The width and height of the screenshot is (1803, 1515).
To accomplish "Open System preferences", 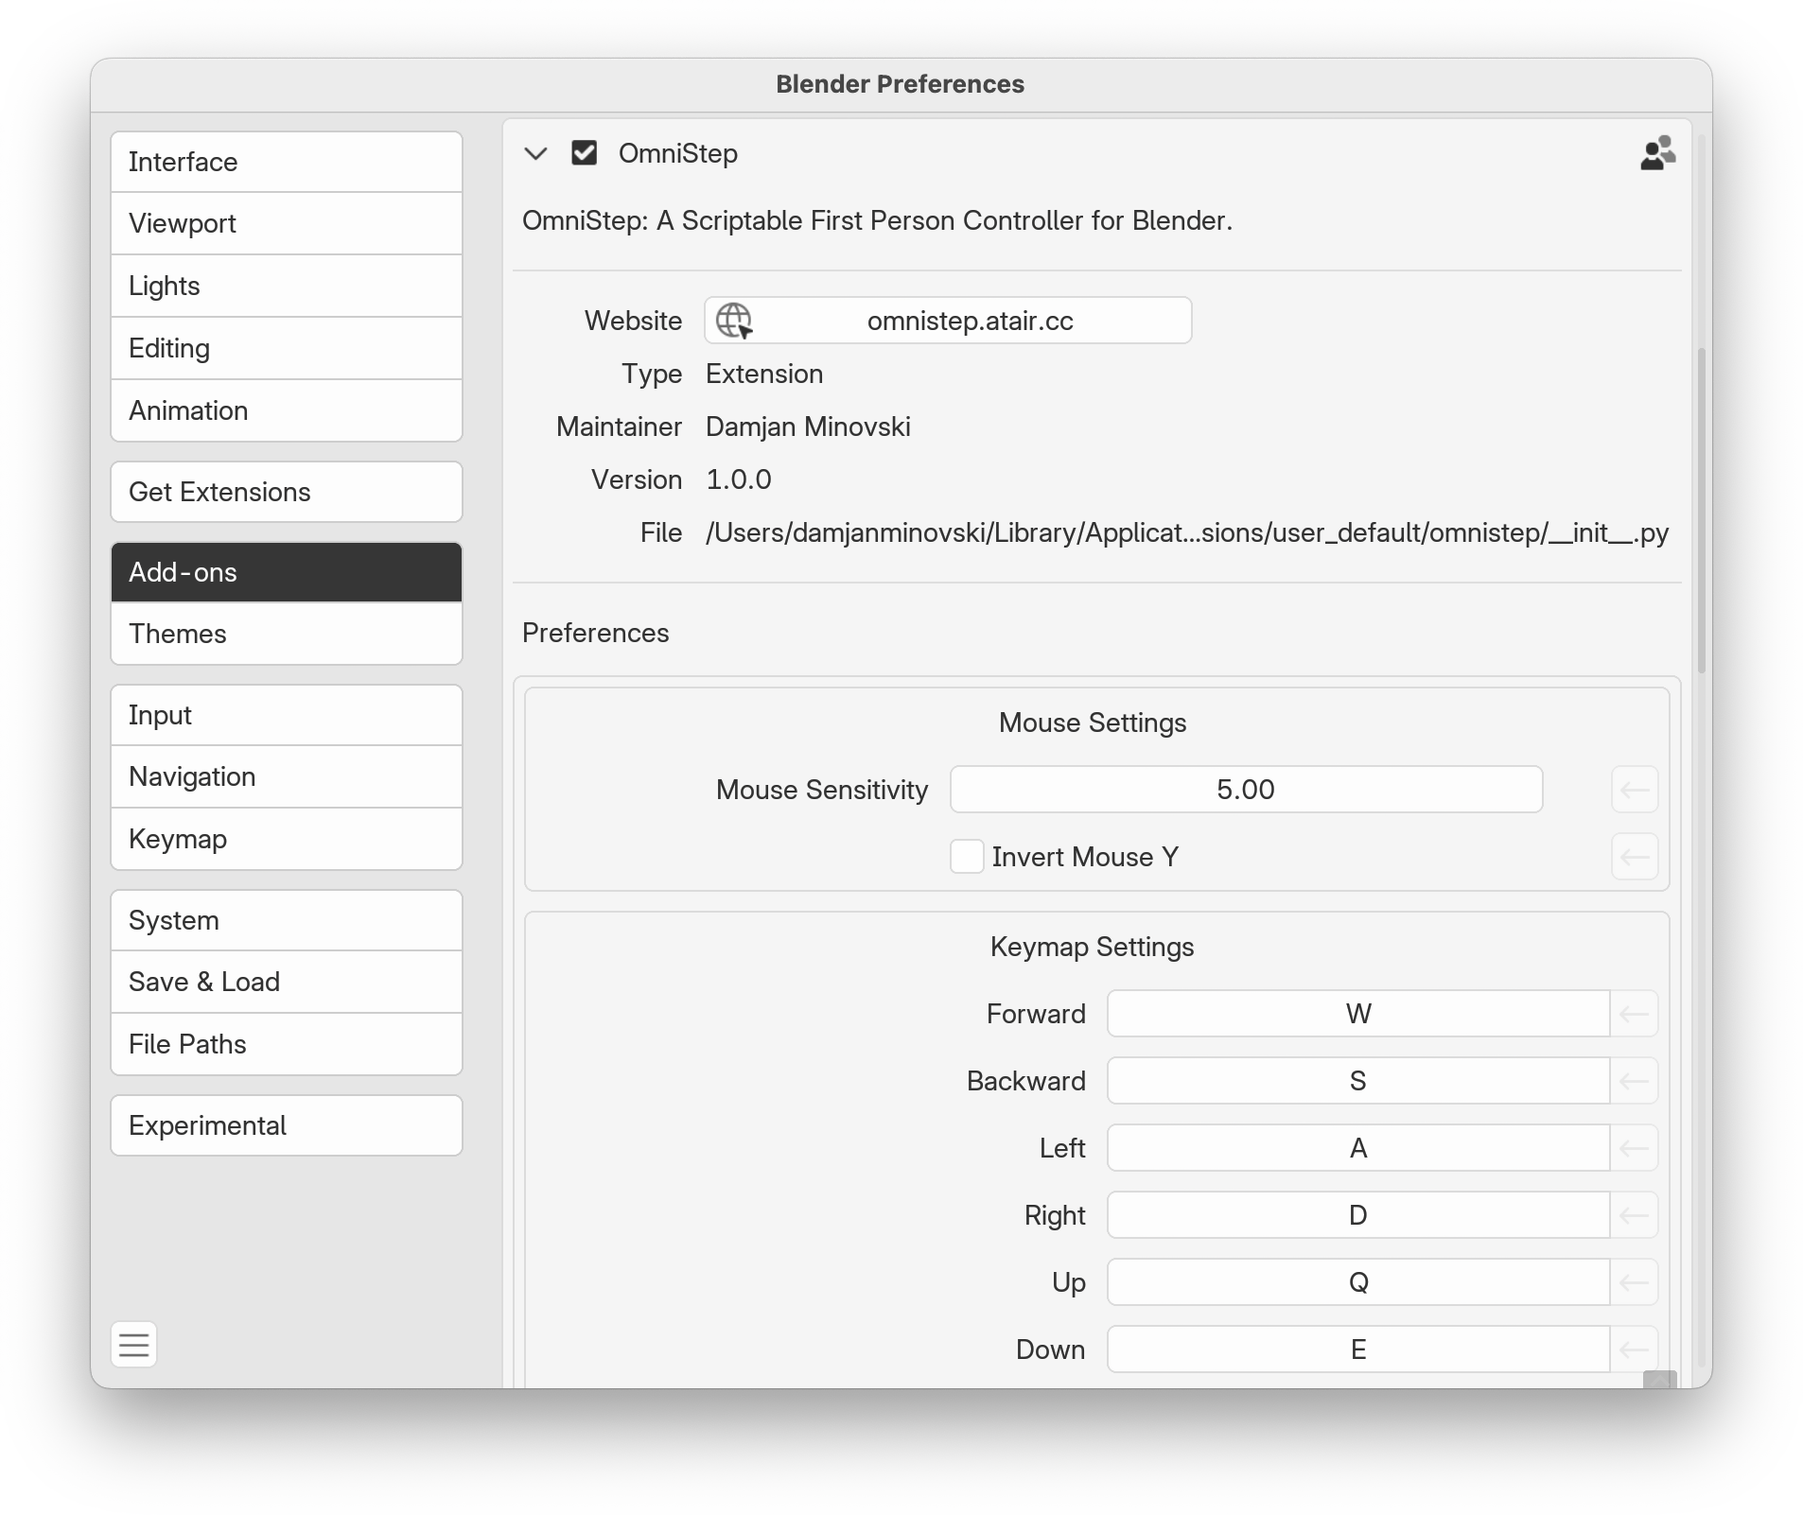I will (x=287, y=920).
